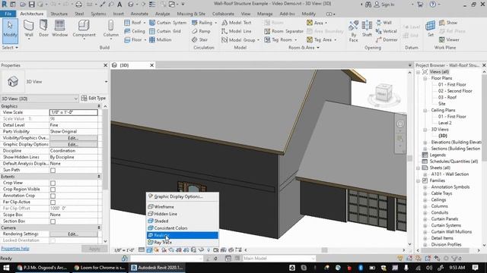Open the Roof tool dropdown arrow
The height and width of the screenshot is (273, 487).
145,23
